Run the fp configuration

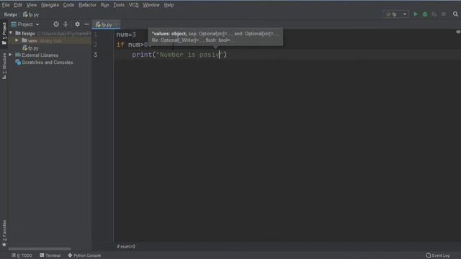416,14
